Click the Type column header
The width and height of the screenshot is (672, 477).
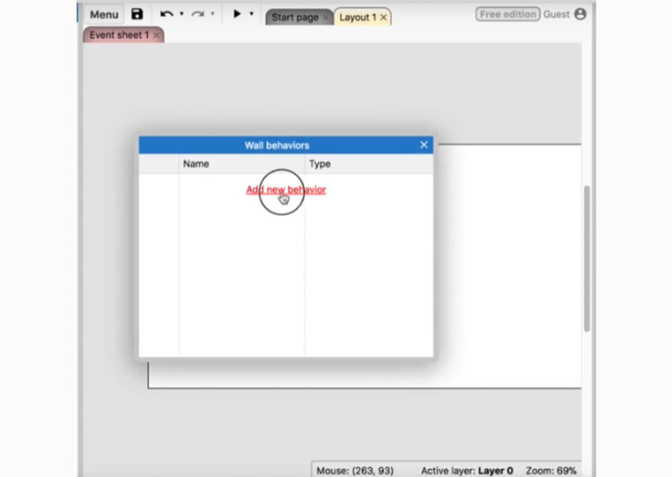click(x=369, y=164)
